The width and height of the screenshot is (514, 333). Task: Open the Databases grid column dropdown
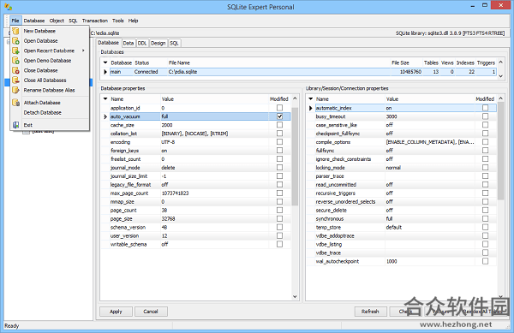[x=105, y=62]
